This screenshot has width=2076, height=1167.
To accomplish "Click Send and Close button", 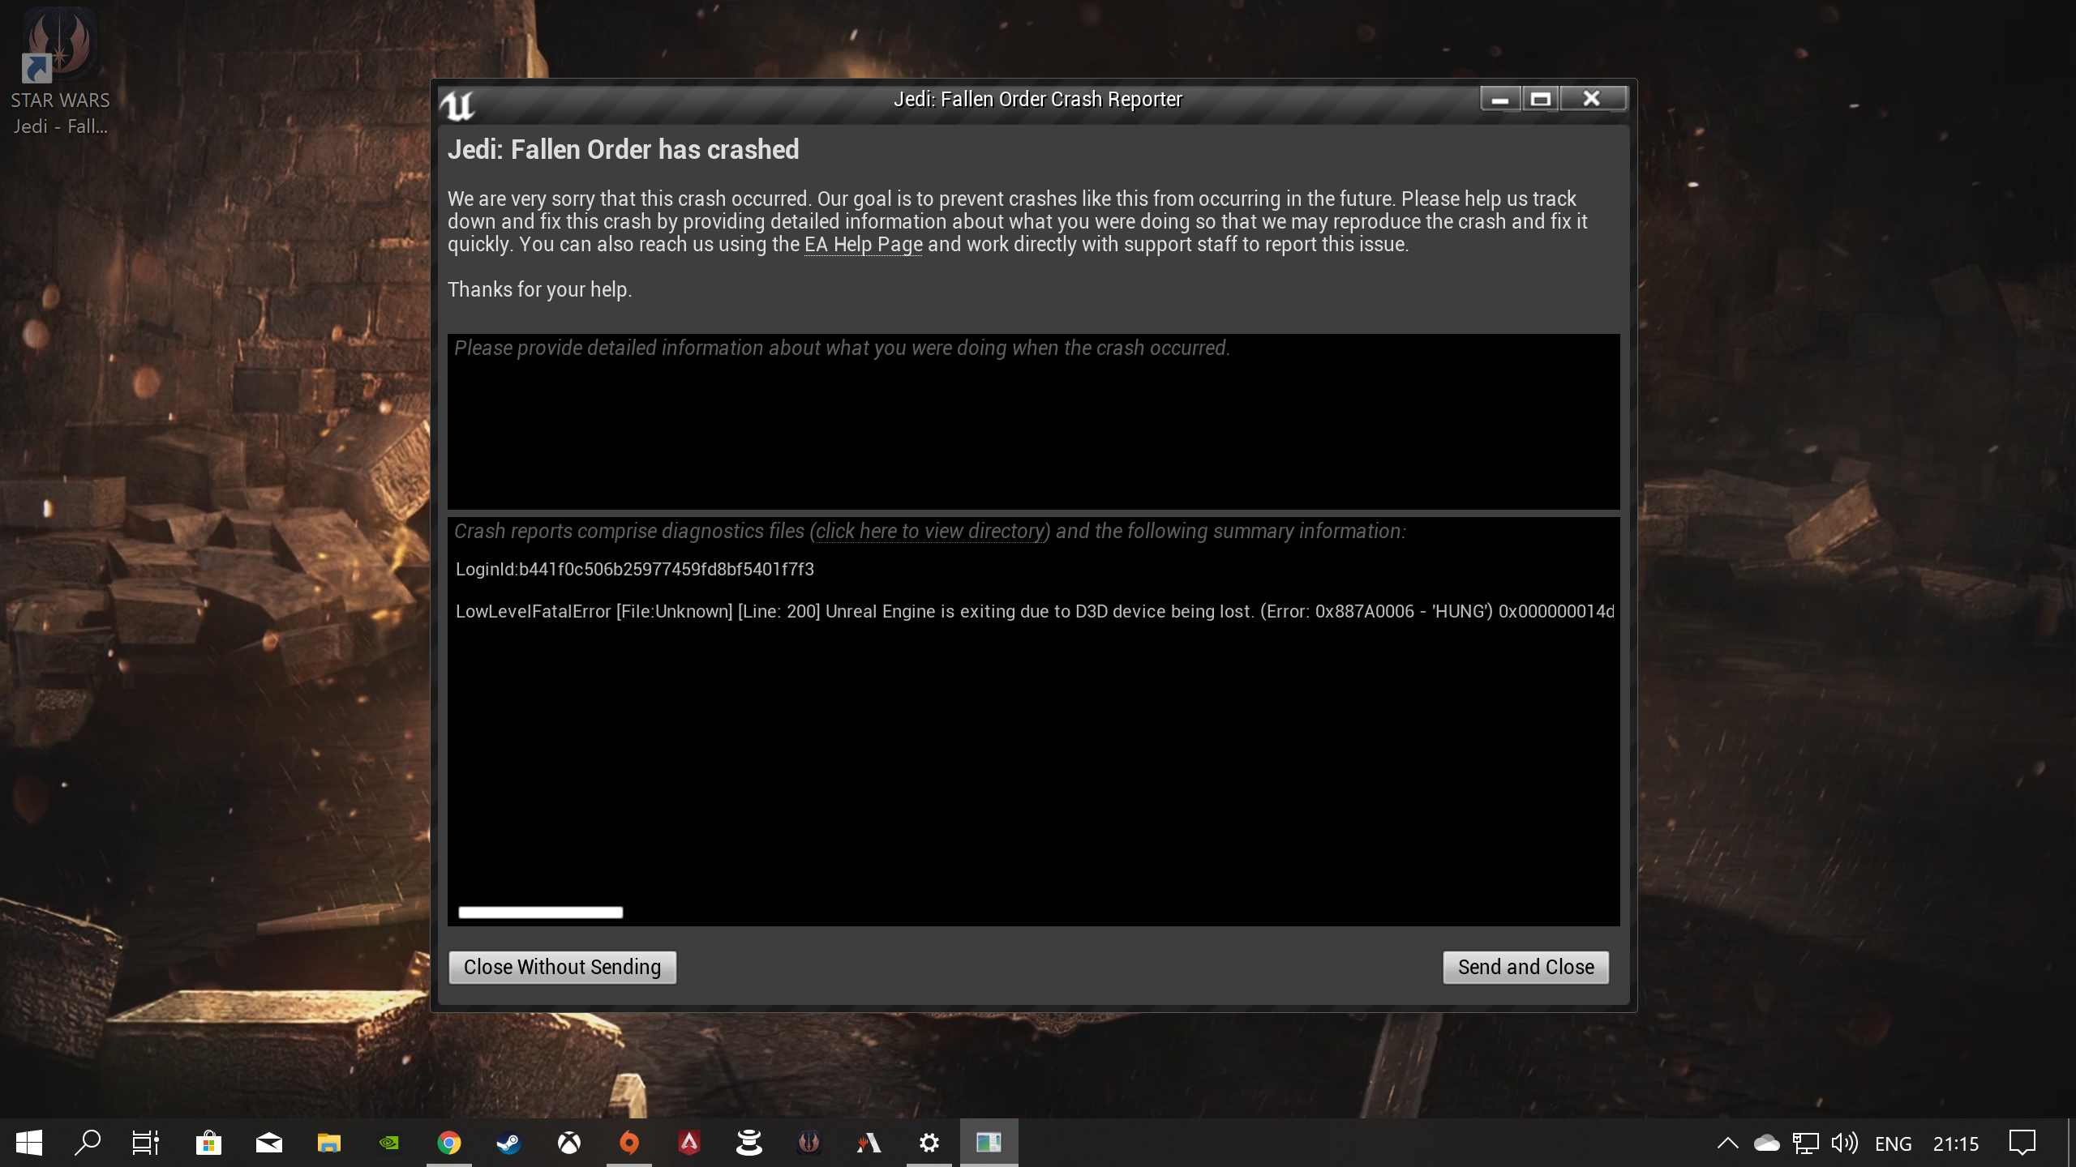I will [x=1525, y=967].
